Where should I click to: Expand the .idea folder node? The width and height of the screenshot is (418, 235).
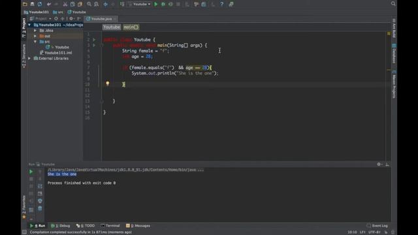click(35, 31)
